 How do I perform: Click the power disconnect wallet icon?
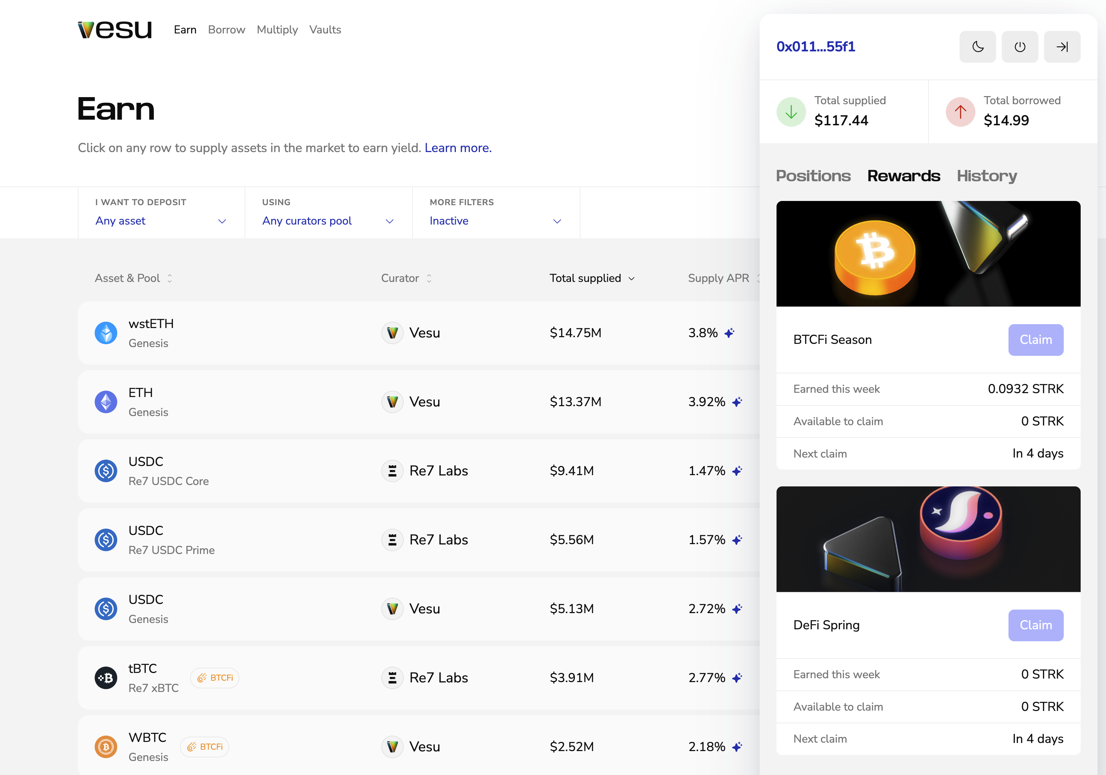click(1020, 47)
